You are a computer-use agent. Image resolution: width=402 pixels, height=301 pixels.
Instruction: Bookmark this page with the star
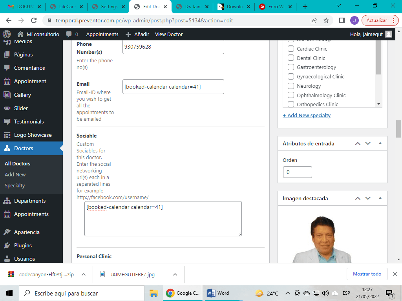point(326,20)
